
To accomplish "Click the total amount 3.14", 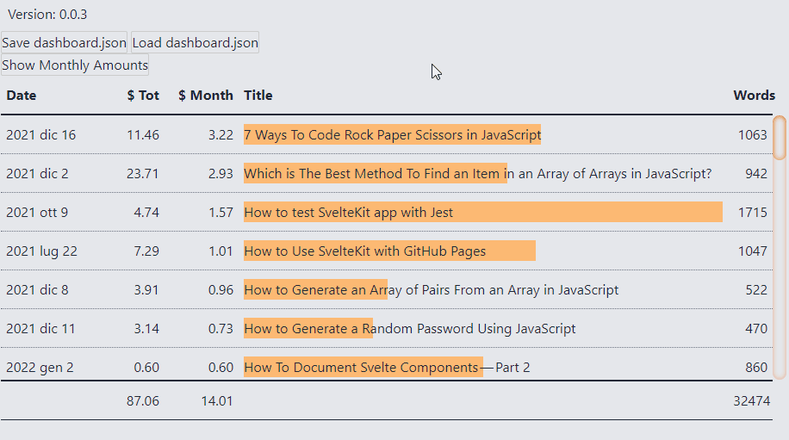I will click(146, 328).
